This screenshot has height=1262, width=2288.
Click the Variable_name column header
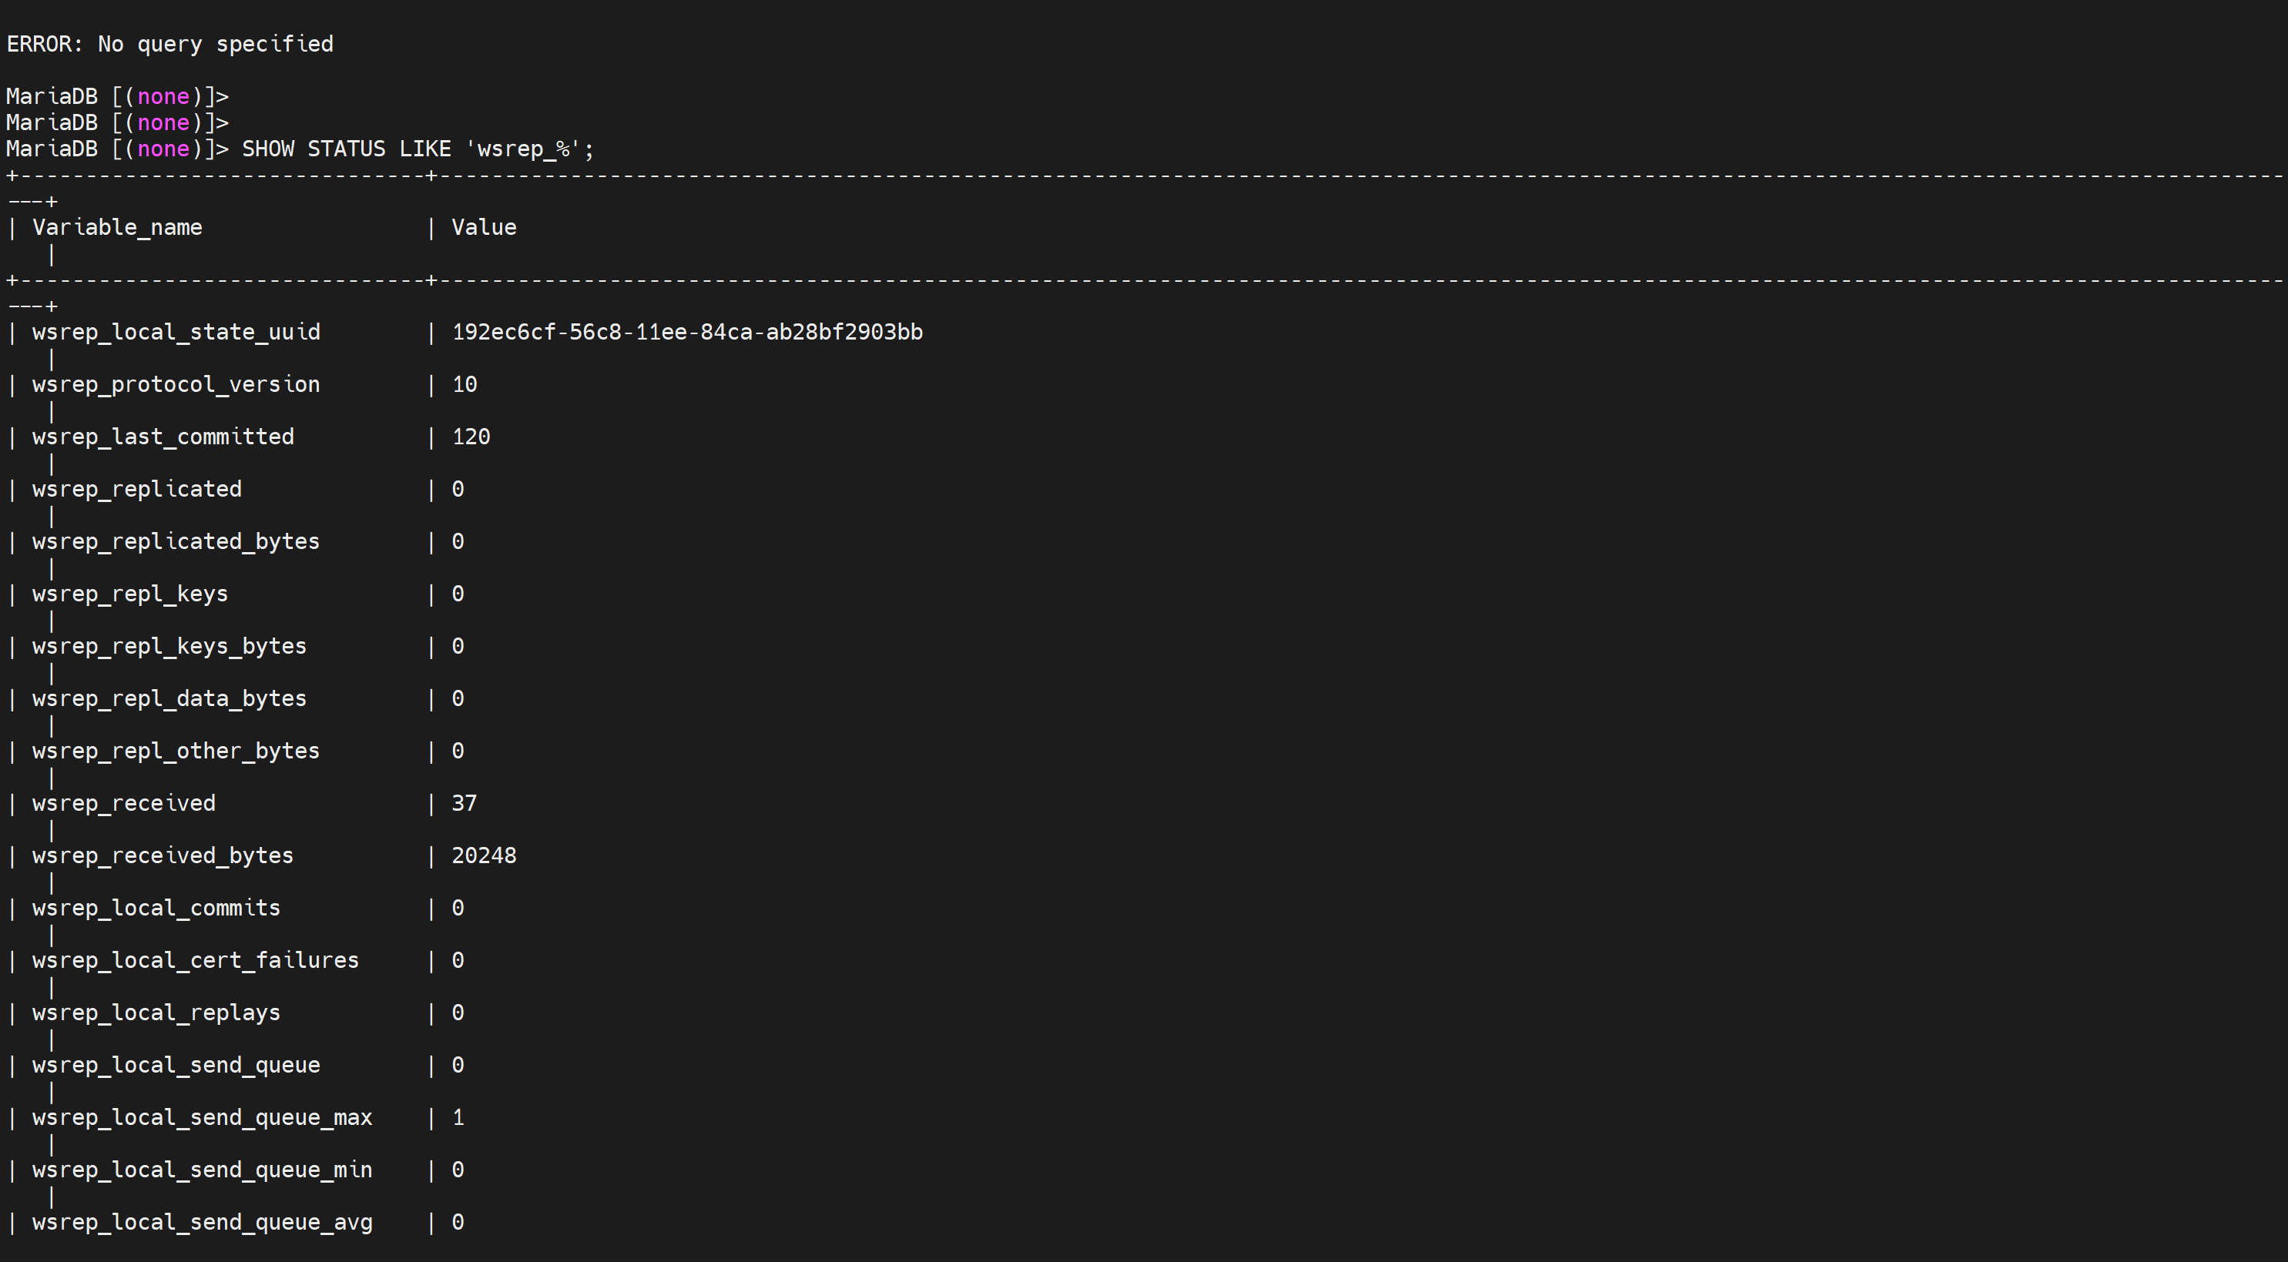[x=117, y=228]
